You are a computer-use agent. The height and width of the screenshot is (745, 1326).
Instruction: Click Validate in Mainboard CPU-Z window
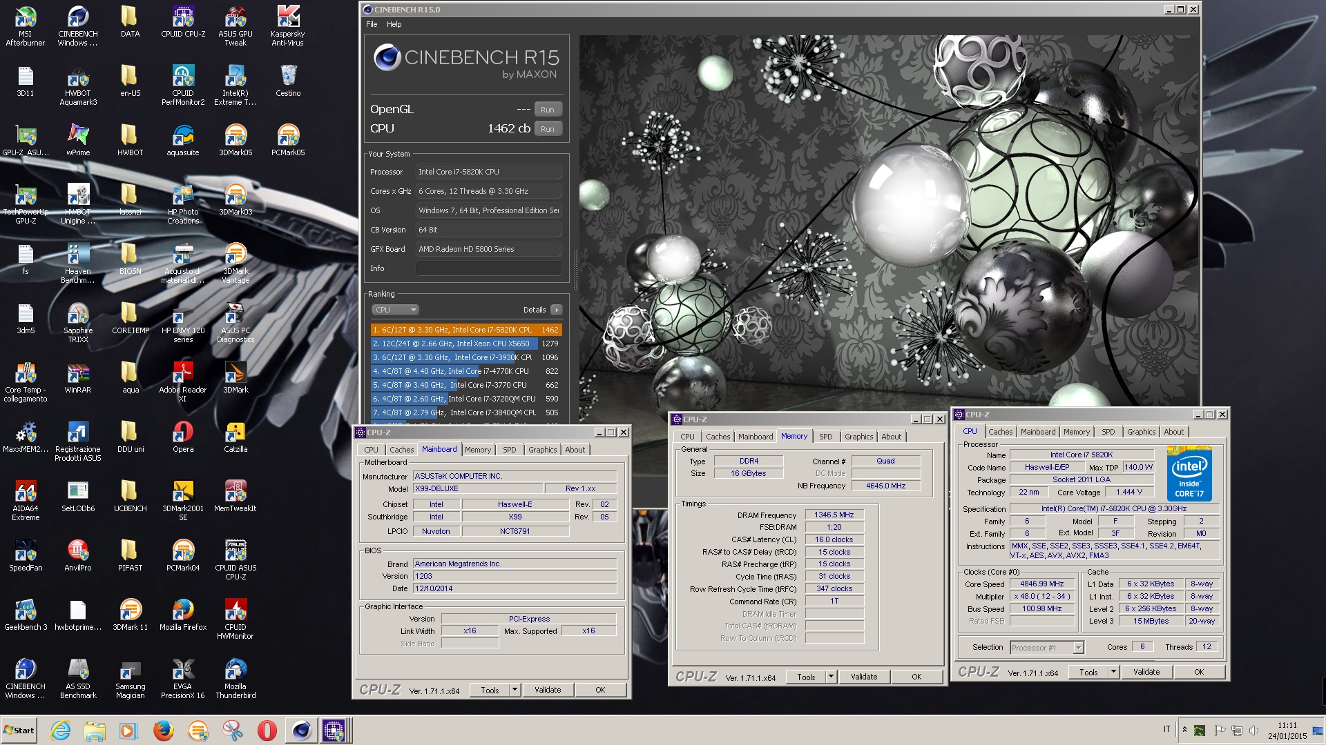[548, 690]
